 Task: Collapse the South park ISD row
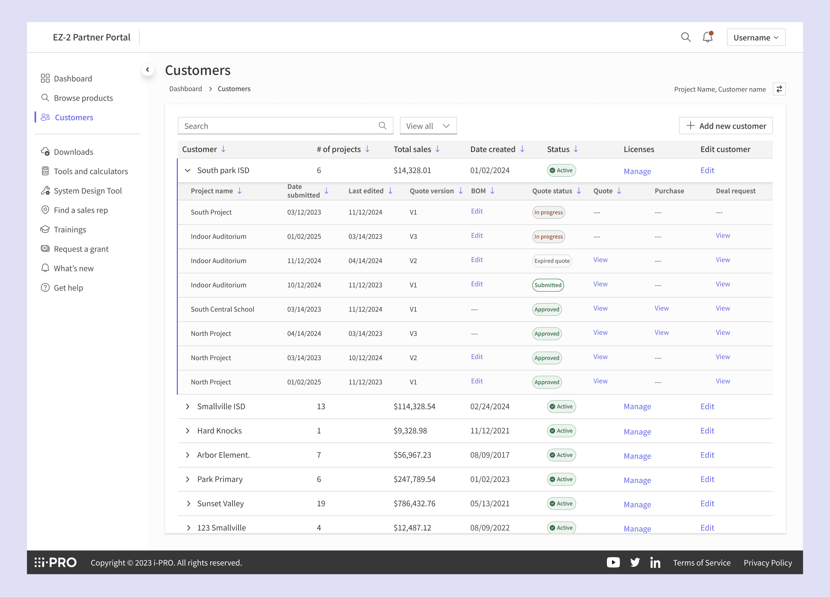pos(188,170)
